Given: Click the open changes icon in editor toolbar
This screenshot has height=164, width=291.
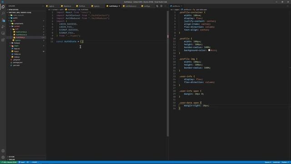Looking at the screenshot, I should pyautogui.click(x=157, y=6).
